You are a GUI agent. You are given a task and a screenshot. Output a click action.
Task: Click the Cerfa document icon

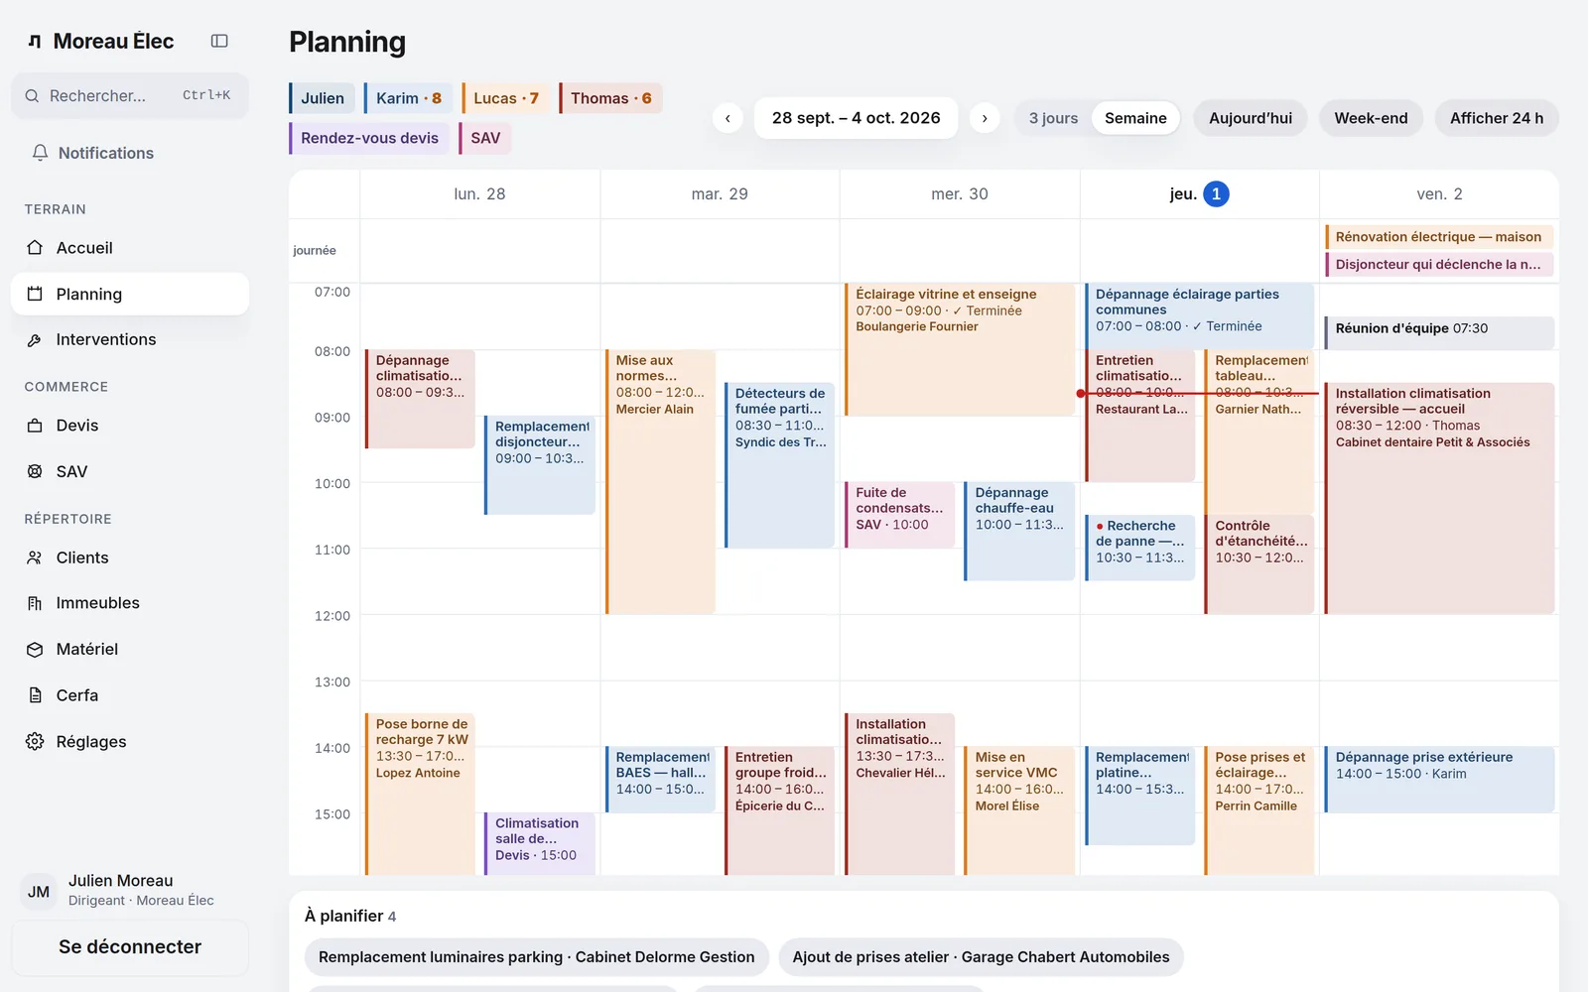click(x=35, y=695)
